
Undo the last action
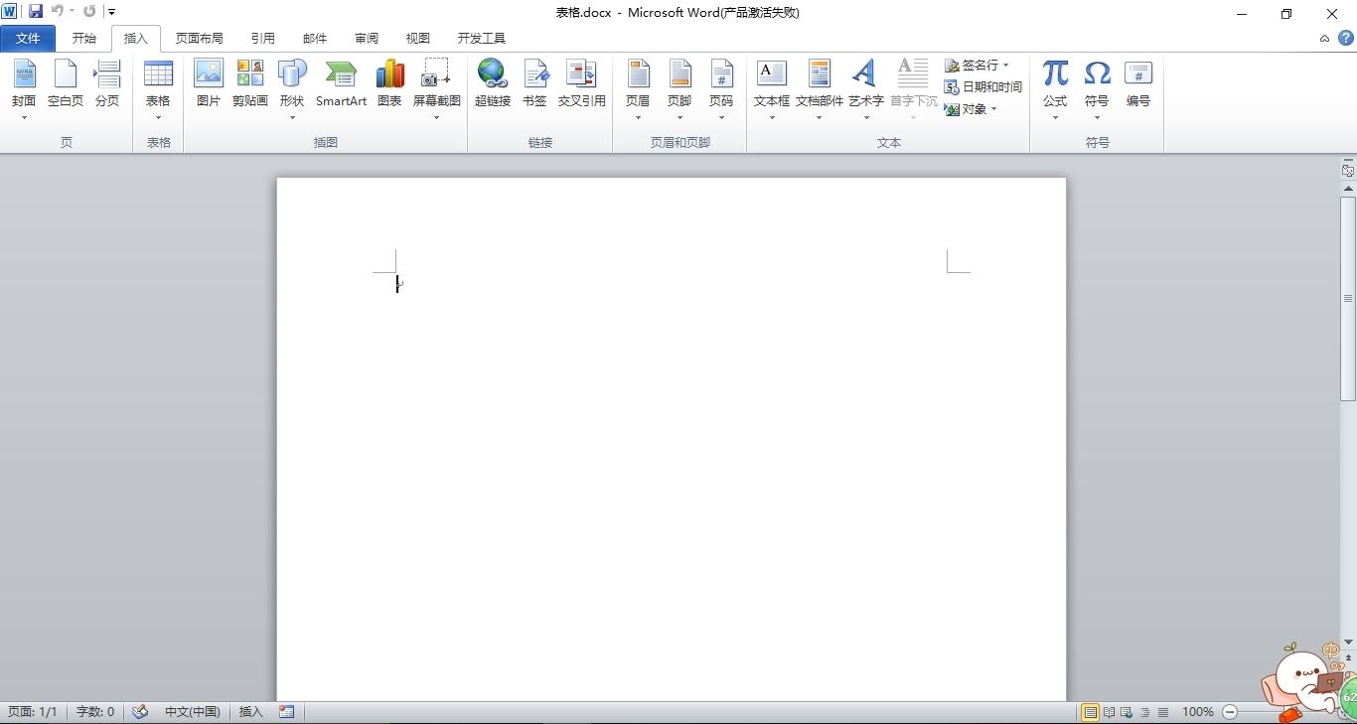point(57,12)
